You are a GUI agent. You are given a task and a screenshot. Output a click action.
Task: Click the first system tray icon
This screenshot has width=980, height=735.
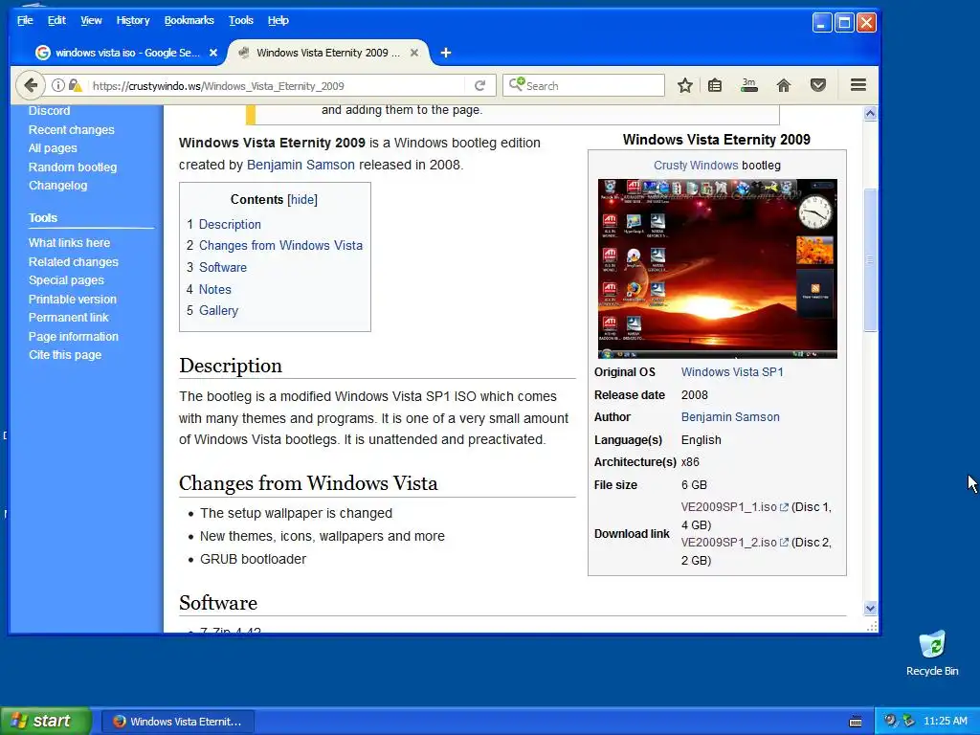[890, 721]
